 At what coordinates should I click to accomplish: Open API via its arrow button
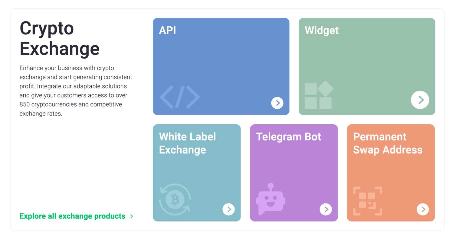click(277, 103)
